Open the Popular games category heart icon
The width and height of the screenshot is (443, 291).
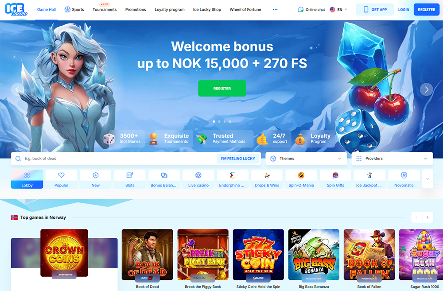pos(61,175)
